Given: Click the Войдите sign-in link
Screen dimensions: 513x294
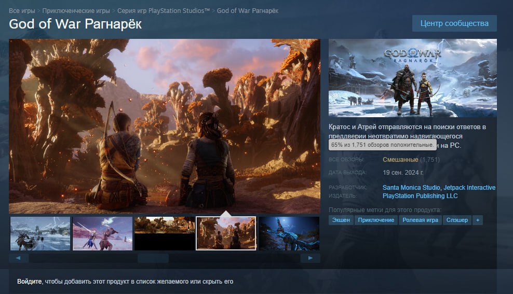Looking at the screenshot, I should (x=30, y=282).
